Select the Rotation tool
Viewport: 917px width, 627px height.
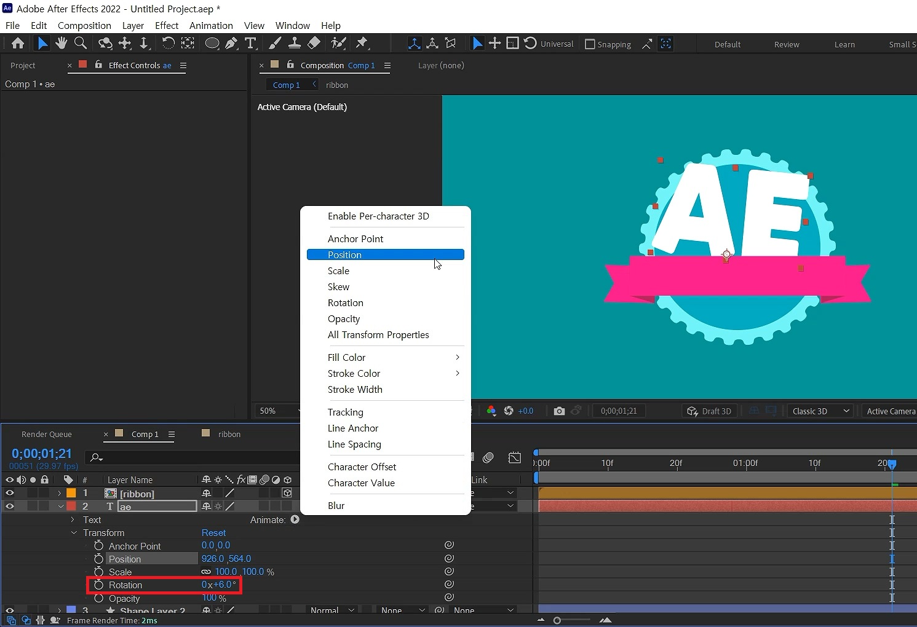click(168, 43)
